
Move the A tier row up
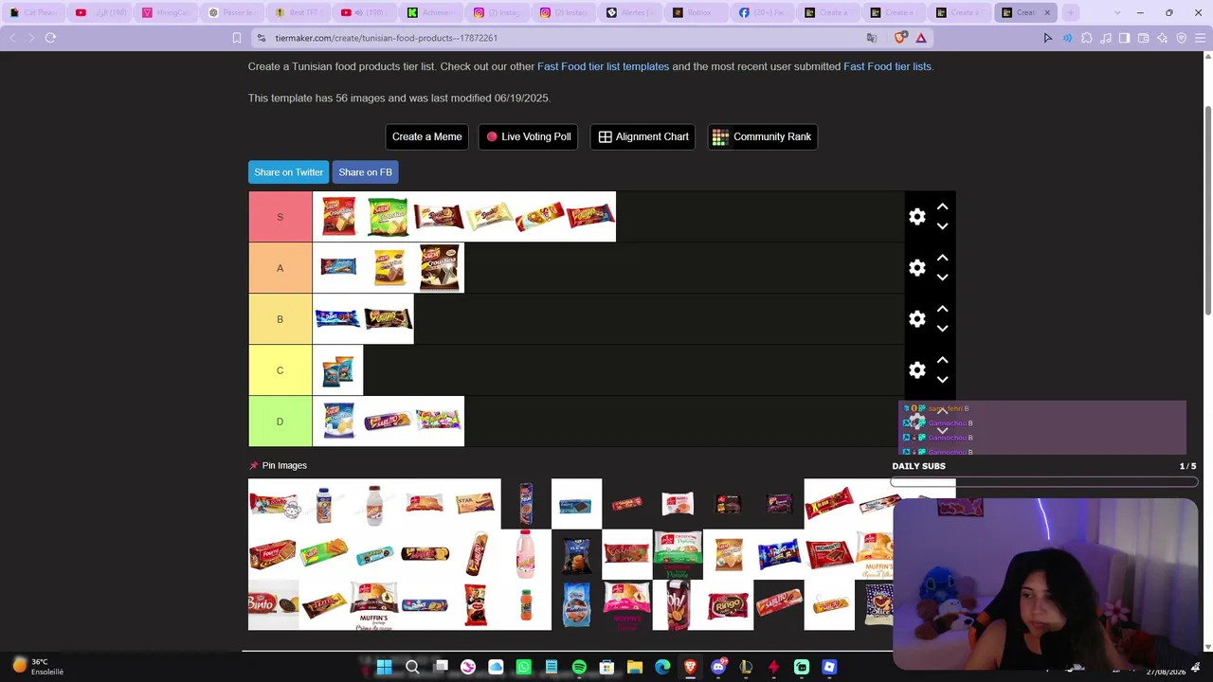point(942,258)
